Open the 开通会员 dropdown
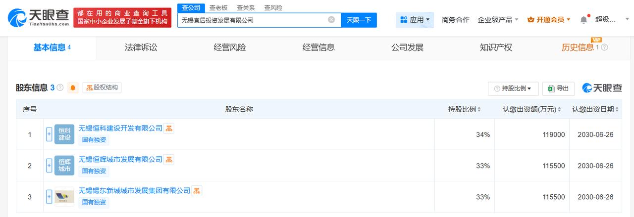Screen dimensions: 634x217 [x=549, y=20]
